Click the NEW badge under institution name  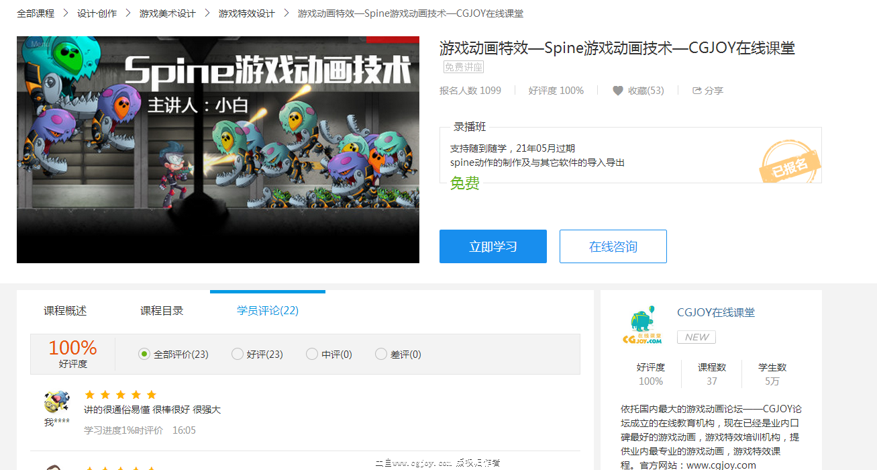tap(697, 337)
